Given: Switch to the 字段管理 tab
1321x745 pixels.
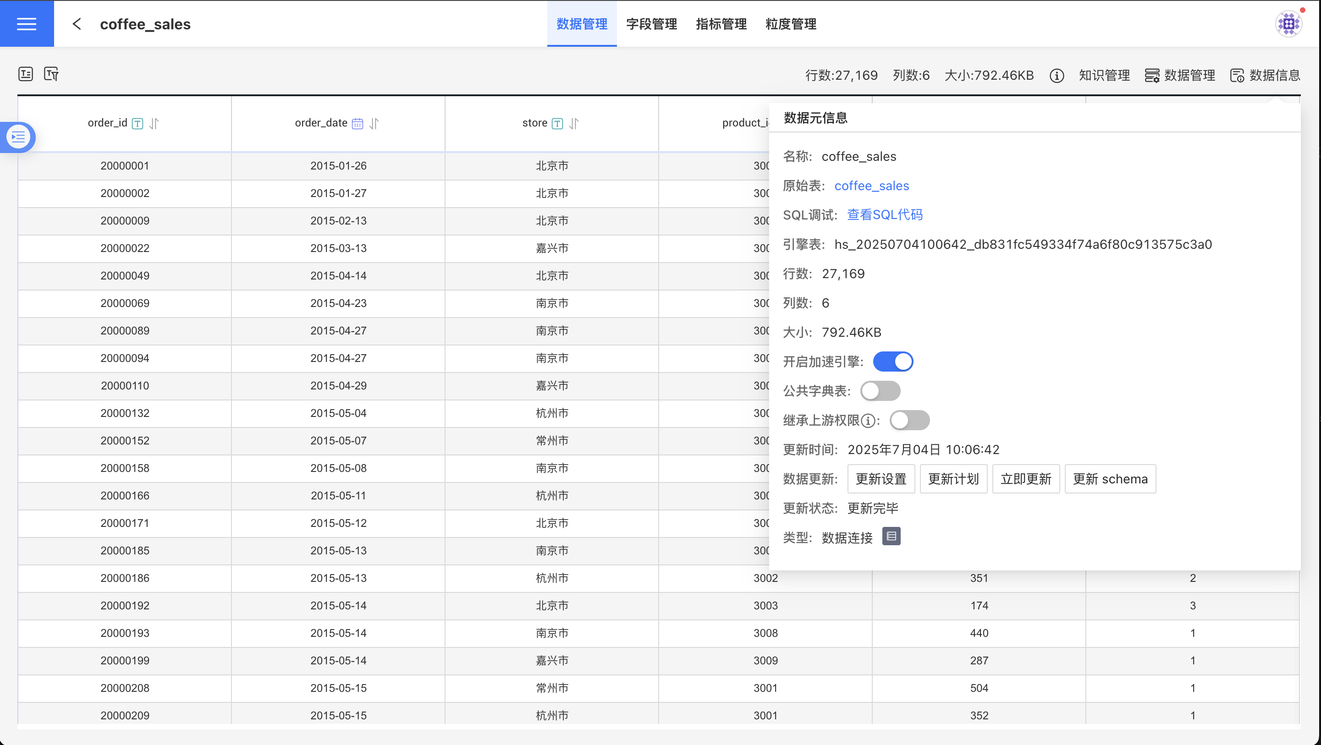Looking at the screenshot, I should [x=651, y=23].
